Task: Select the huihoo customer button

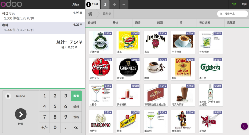Action: pos(21,96)
